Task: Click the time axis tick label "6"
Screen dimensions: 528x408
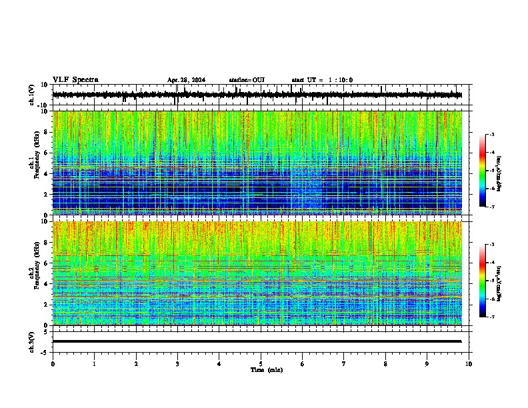Action: click(303, 364)
